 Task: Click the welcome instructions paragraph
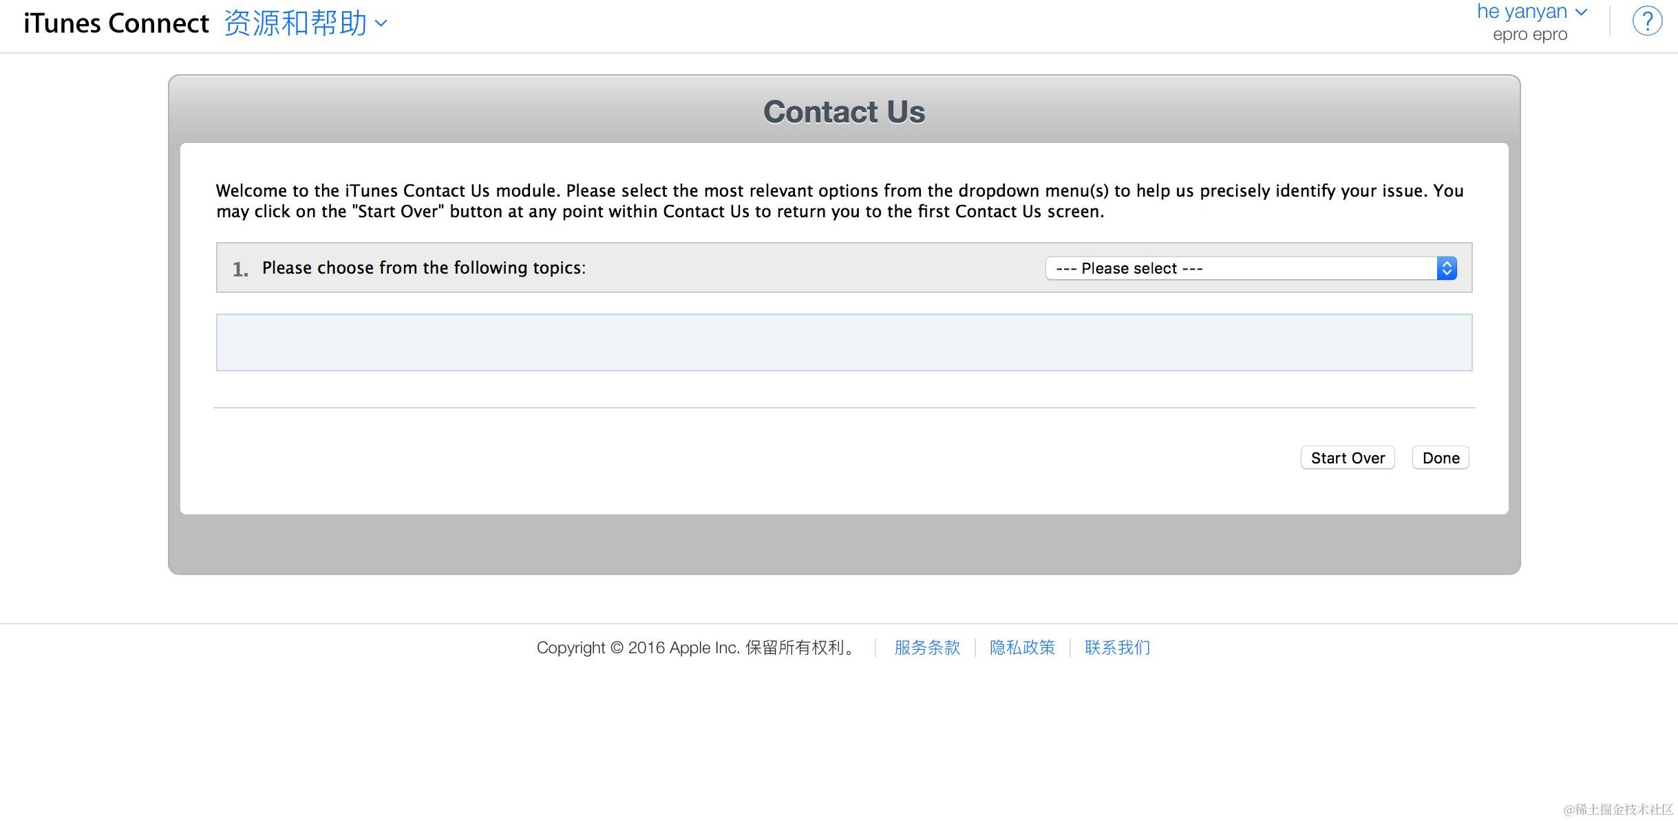pos(840,201)
